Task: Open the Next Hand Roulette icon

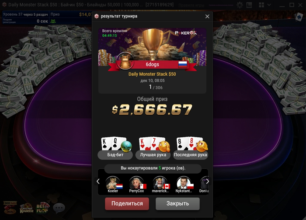Action: [x=27, y=208]
